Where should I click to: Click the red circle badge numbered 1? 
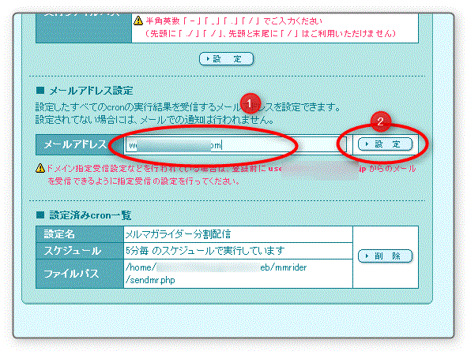click(250, 103)
